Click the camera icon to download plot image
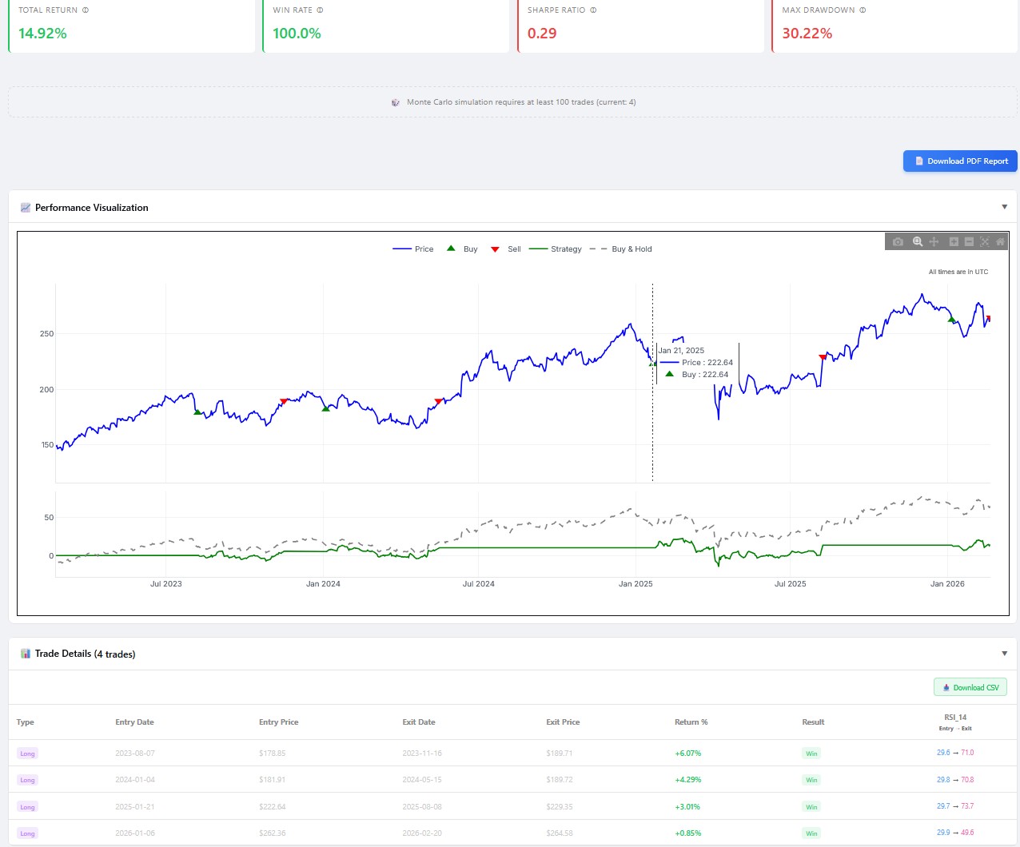Image resolution: width=1020 pixels, height=847 pixels. (898, 241)
